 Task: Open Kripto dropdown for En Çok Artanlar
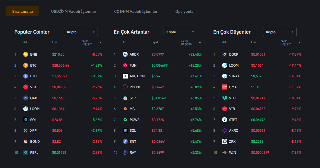[180, 32]
